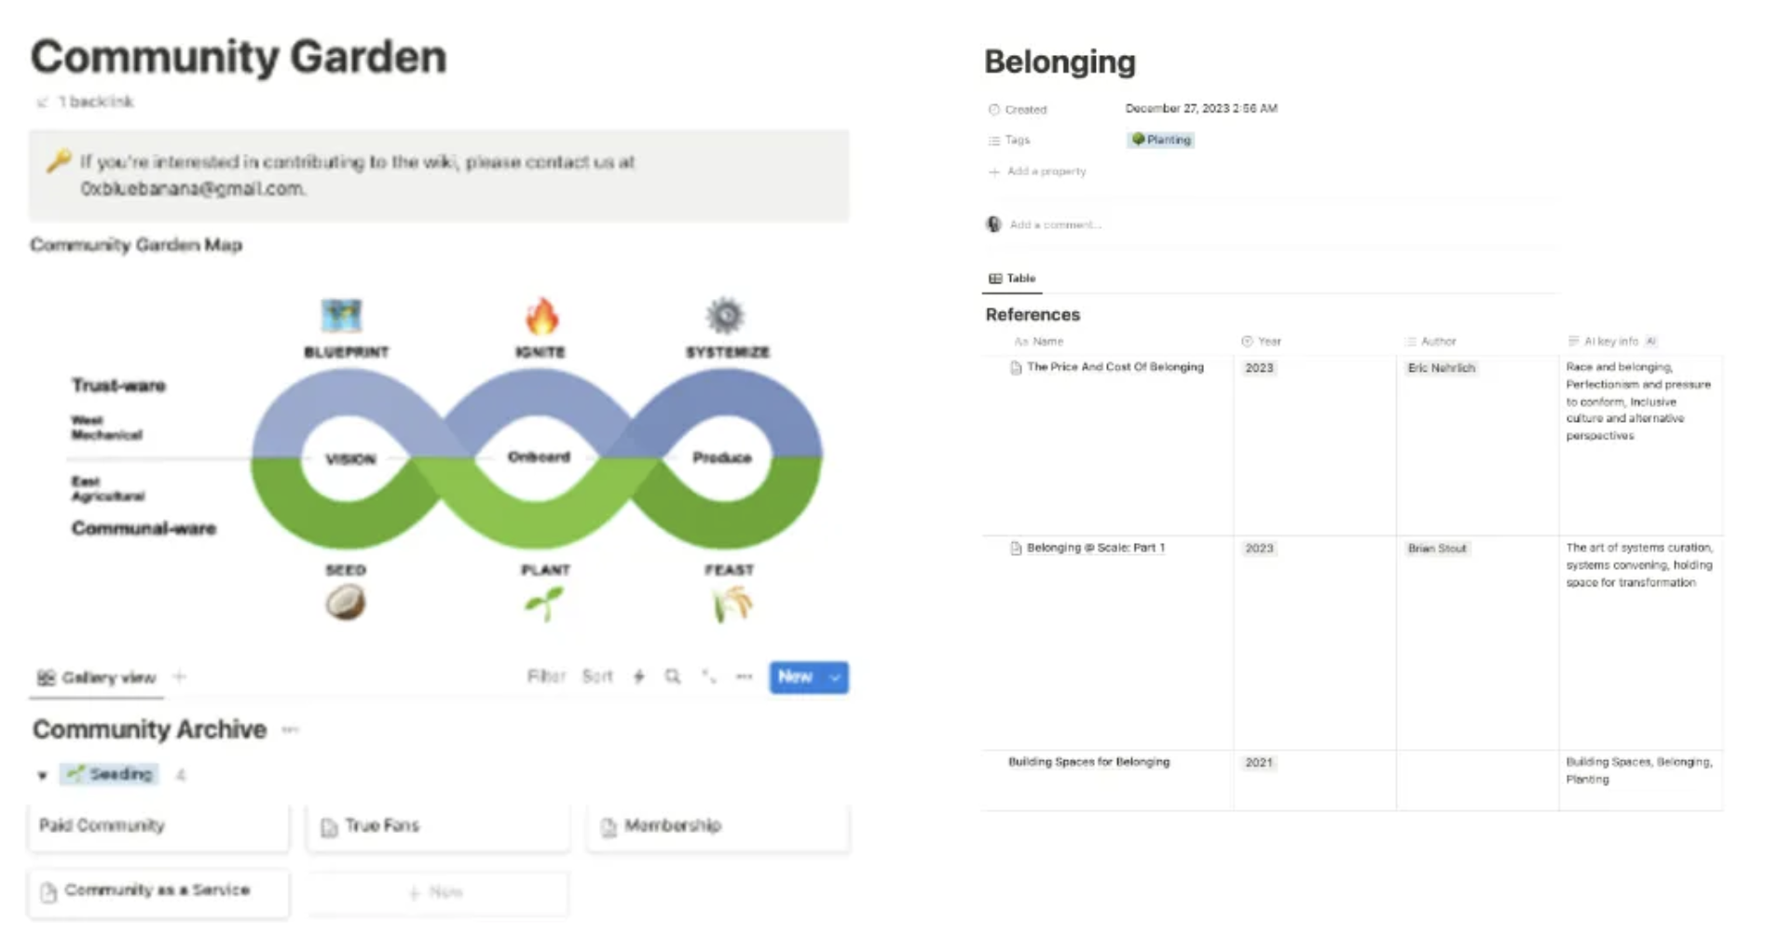Image resolution: width=1765 pixels, height=952 pixels.
Task: Collapse the Seeding group triangle
Action: coord(42,775)
